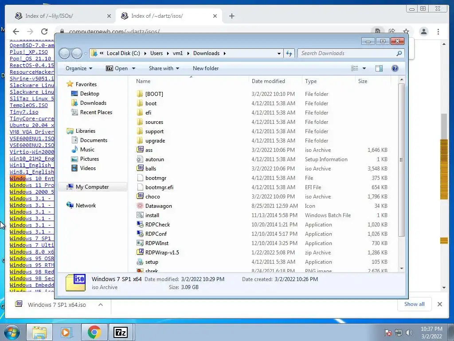Click the Explorer back navigation button
454x341 pixels.
coord(65,53)
